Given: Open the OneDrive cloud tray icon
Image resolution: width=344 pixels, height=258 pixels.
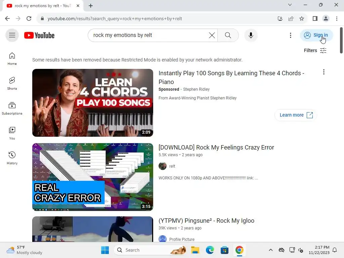Looking at the screenshot, I should click(282, 250).
